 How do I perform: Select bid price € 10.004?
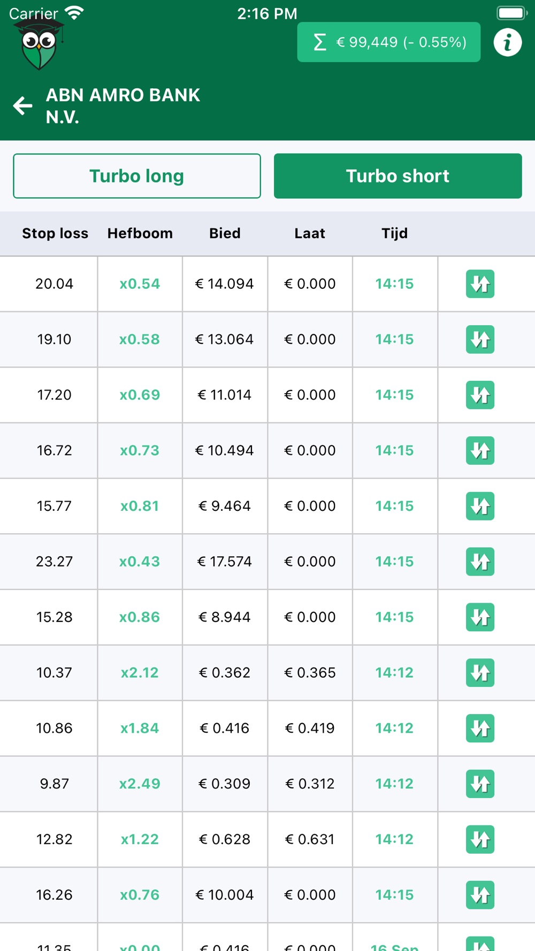[225, 896]
